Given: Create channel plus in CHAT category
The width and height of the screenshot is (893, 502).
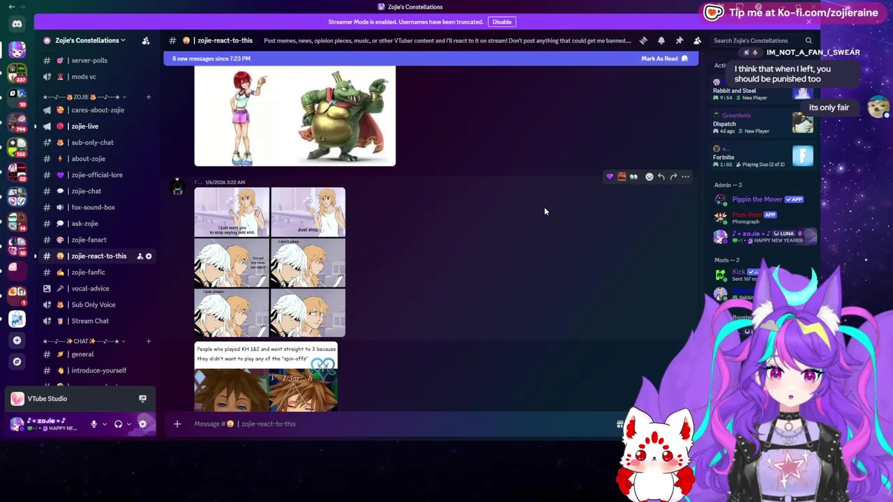Looking at the screenshot, I should coord(148,341).
